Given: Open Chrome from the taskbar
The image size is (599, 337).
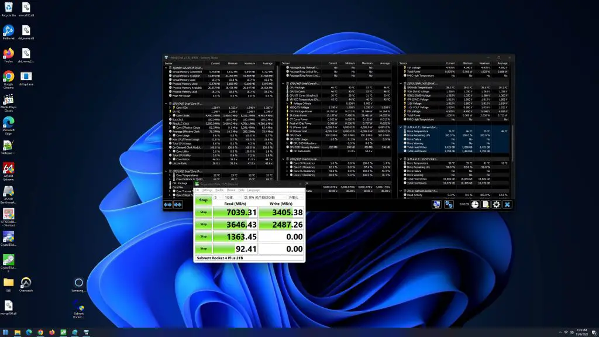Looking at the screenshot, I should (x=40, y=332).
